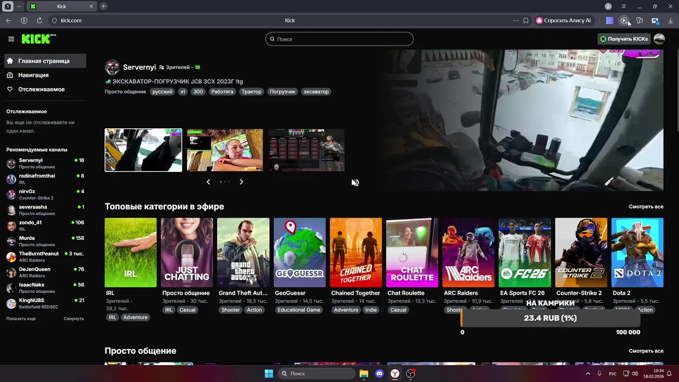Open nirvOz recommended channel
This screenshot has width=679, height=382.
click(45, 194)
